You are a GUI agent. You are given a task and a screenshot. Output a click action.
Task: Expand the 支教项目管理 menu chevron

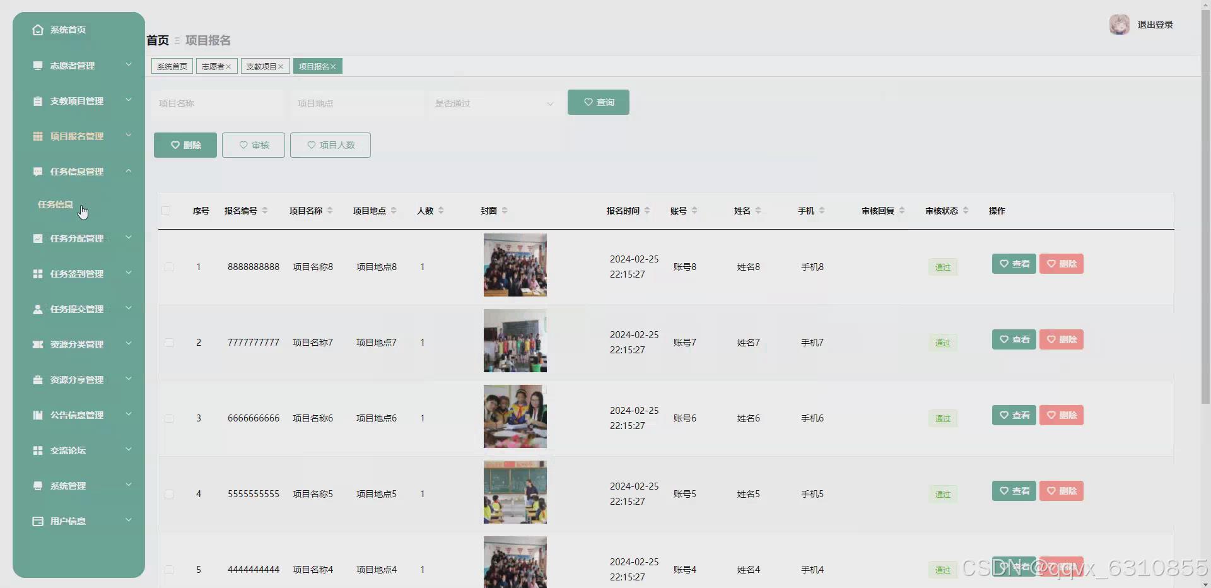pos(129,100)
